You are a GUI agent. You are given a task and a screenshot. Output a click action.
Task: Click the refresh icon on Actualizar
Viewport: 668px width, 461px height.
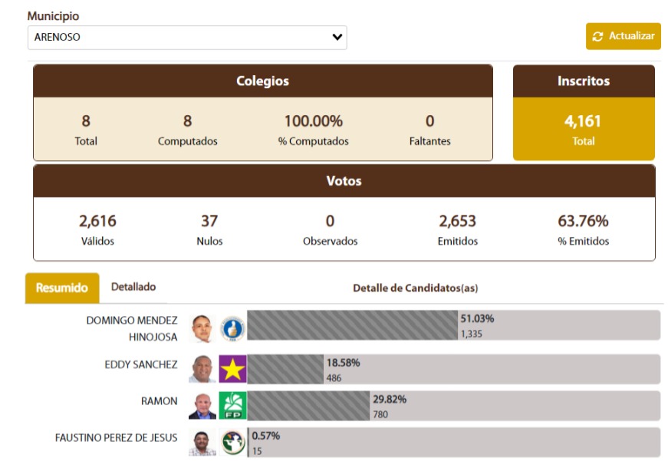[598, 36]
